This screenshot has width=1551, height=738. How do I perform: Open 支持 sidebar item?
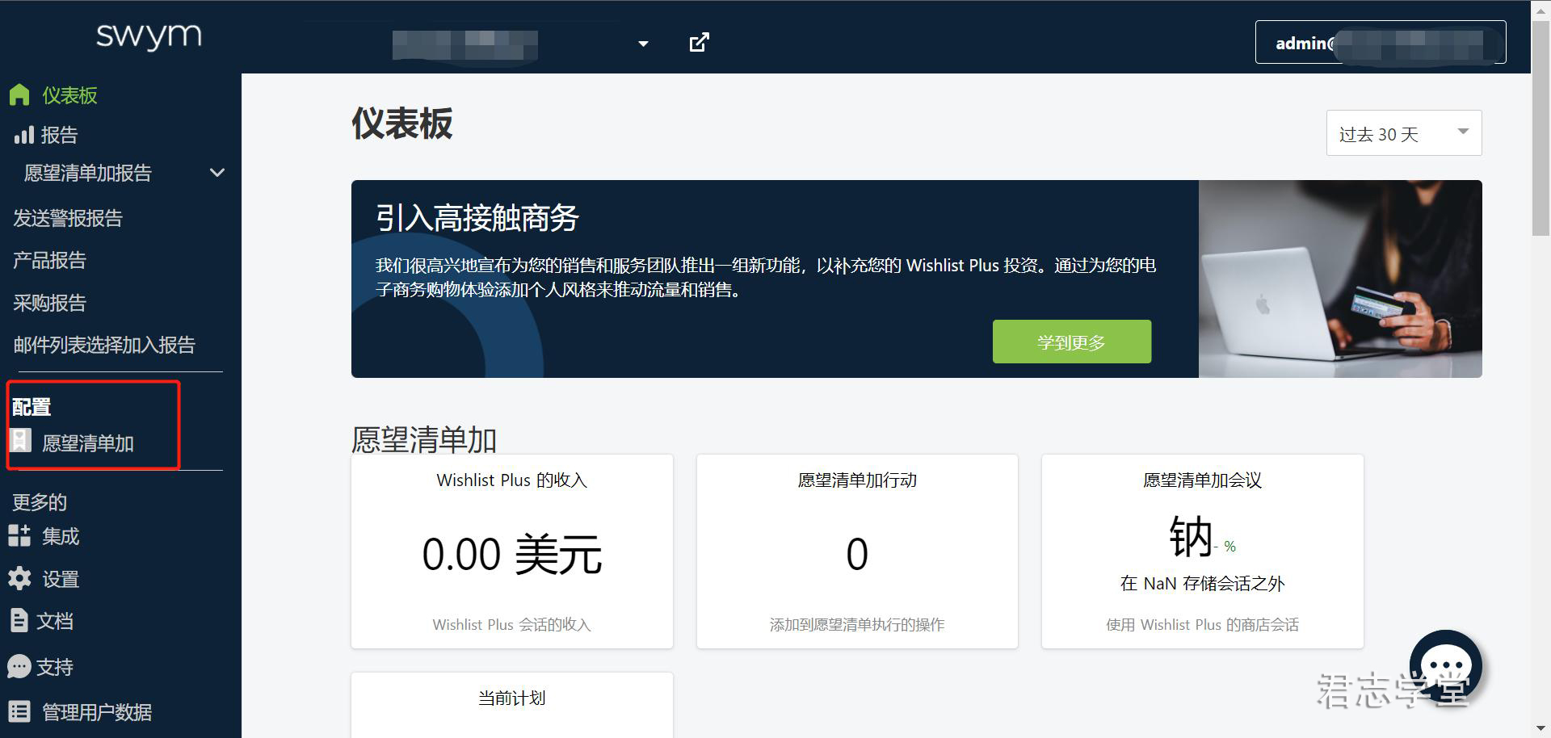click(x=55, y=667)
